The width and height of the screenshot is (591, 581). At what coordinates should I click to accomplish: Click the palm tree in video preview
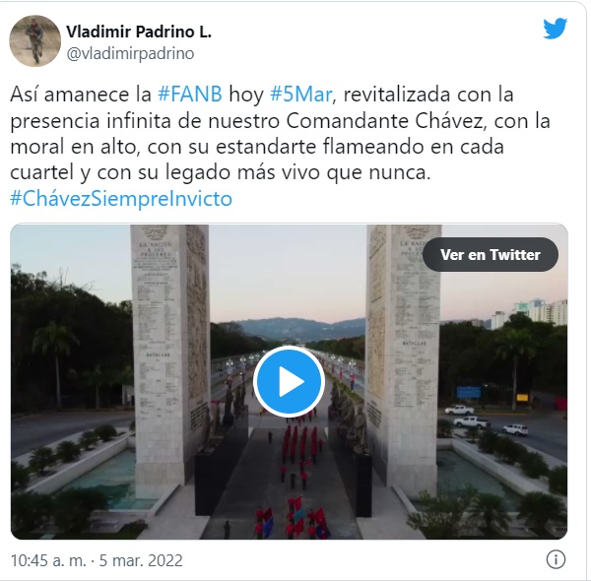click(56, 363)
